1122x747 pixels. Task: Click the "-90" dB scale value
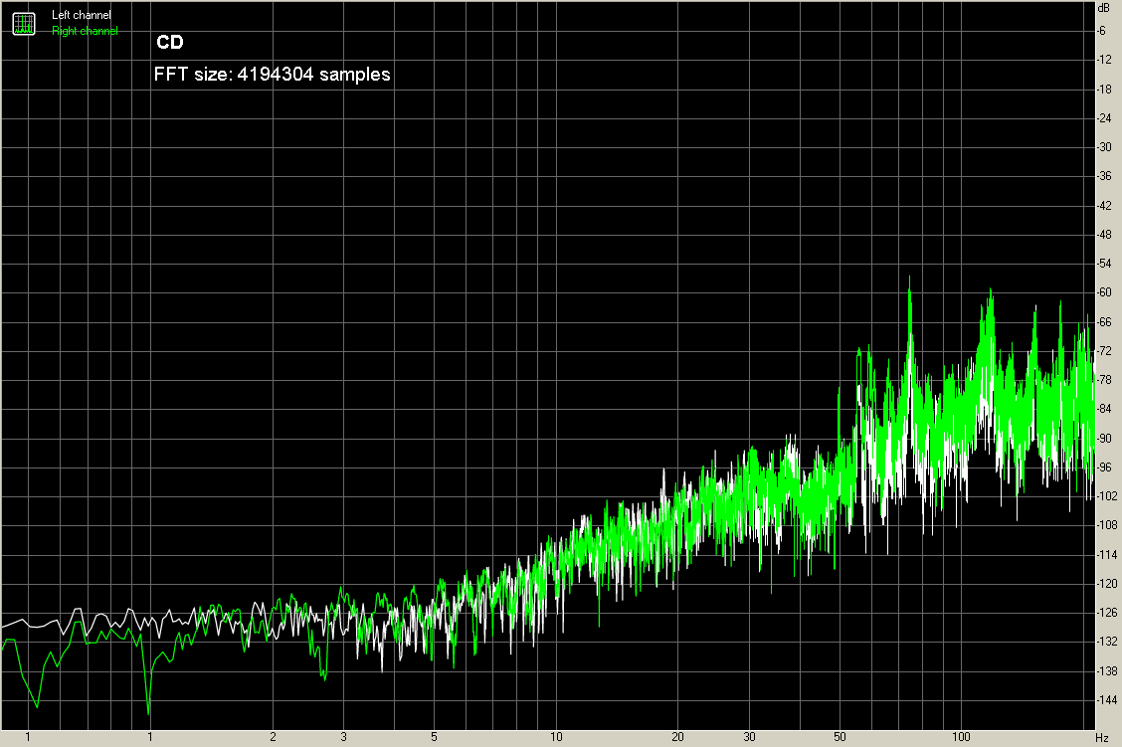(1104, 438)
